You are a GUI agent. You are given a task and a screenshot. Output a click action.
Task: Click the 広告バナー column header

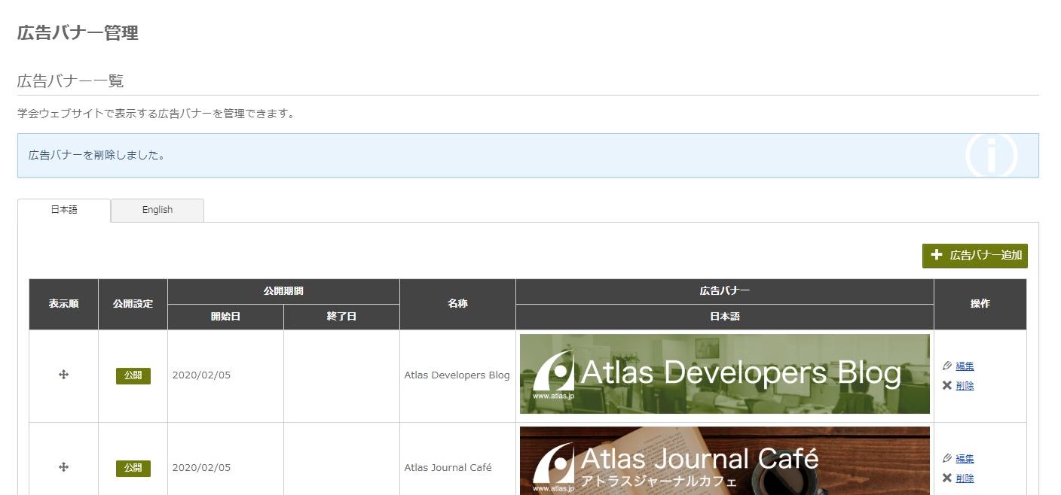point(725,291)
